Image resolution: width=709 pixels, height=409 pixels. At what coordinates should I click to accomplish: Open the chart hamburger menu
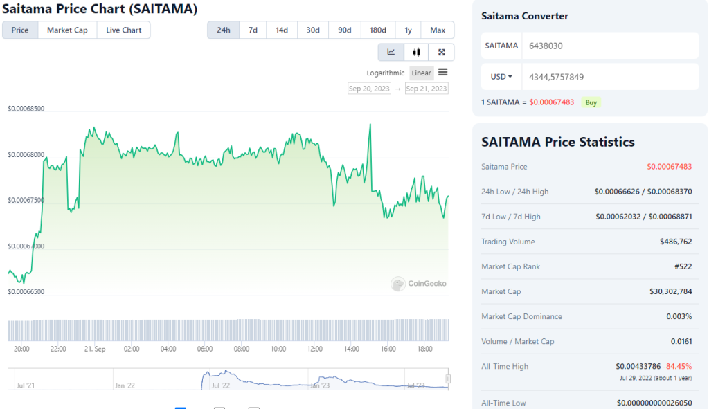[442, 72]
